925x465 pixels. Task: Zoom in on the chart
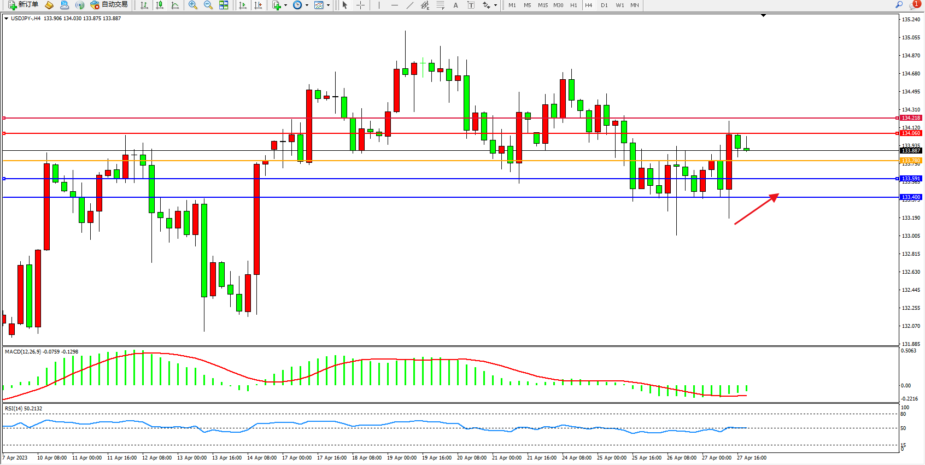point(193,5)
